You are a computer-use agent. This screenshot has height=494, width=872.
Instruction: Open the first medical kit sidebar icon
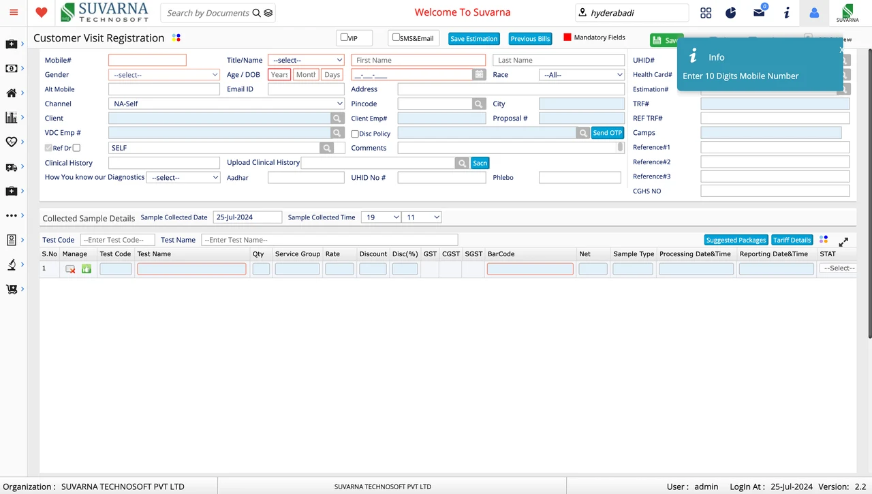coord(12,44)
